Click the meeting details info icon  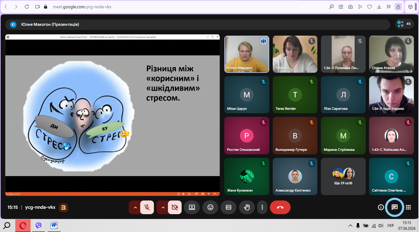[381, 207]
